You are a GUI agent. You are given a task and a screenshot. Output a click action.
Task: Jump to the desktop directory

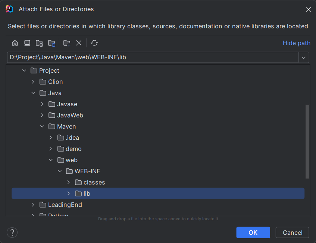(27, 43)
